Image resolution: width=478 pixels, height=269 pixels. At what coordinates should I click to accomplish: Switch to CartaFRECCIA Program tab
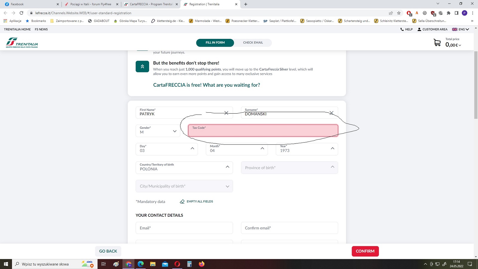151,4
